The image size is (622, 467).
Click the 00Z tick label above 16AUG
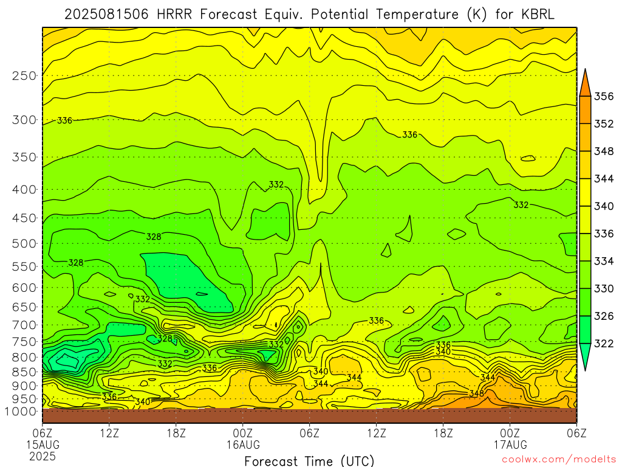click(x=243, y=433)
